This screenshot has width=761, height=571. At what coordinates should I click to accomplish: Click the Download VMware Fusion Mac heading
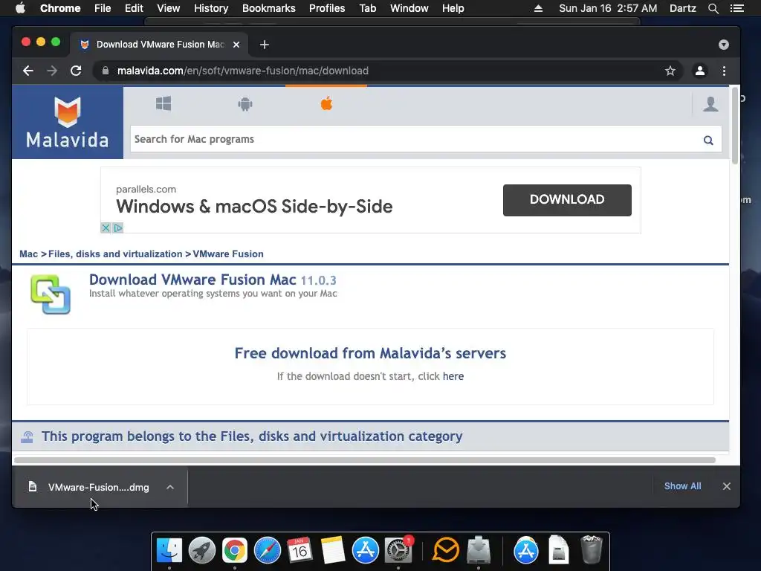[192, 280]
